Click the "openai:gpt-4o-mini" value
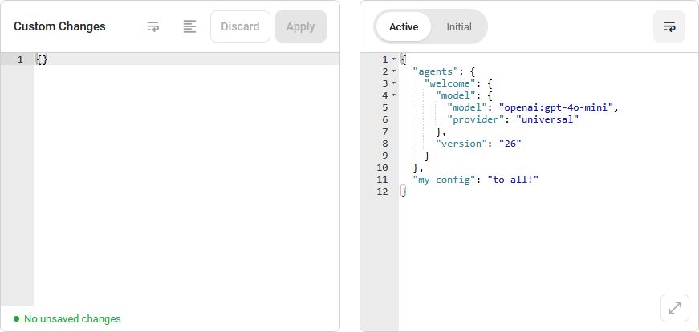 (556, 107)
